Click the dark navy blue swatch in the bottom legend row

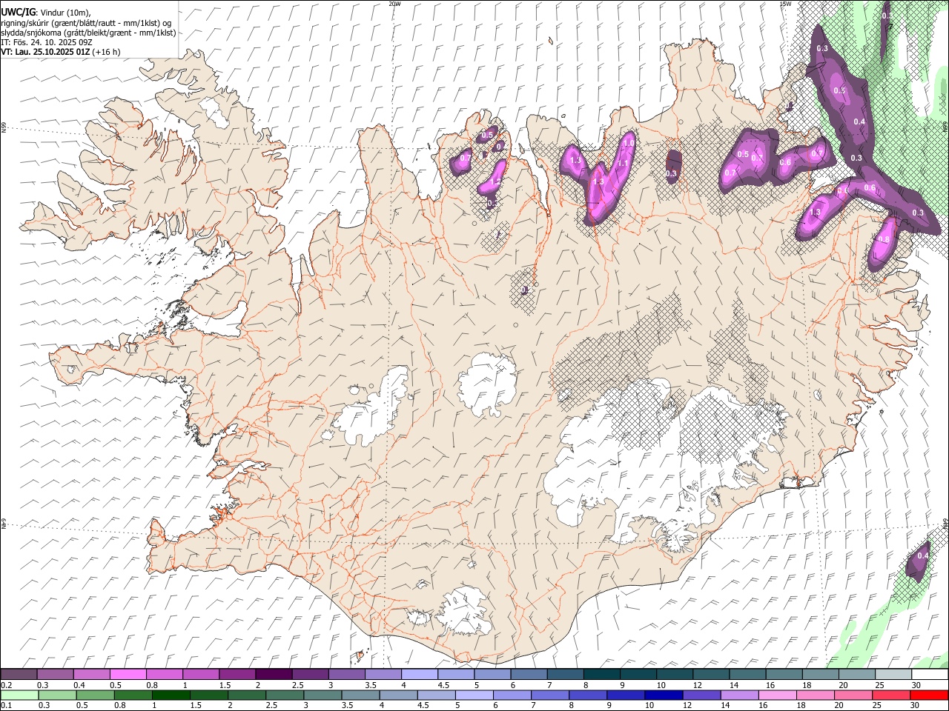pyautogui.click(x=663, y=695)
